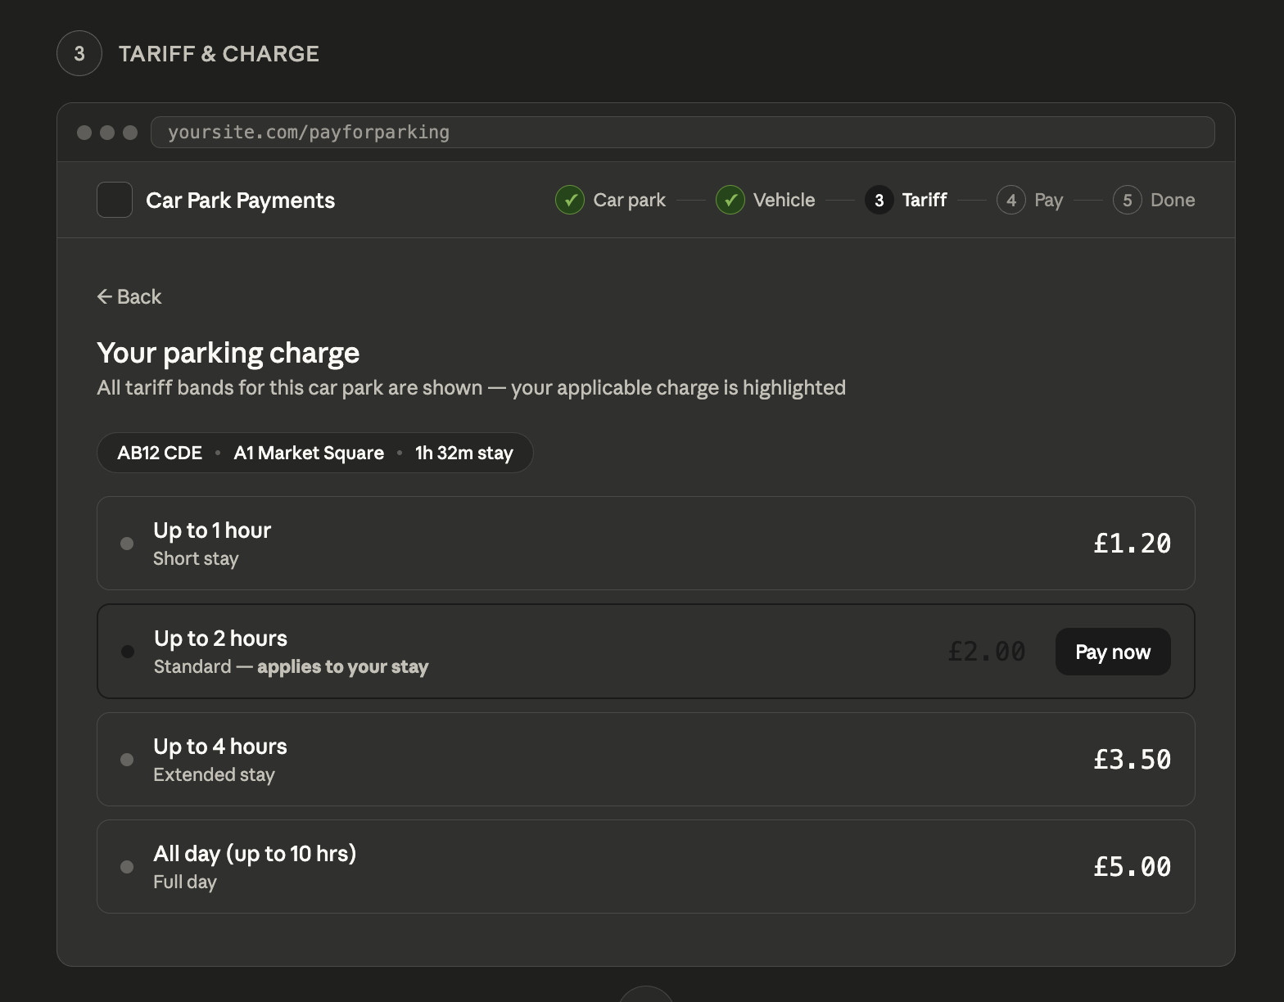Select the Up to 2 hours radio dot
This screenshot has width=1284, height=1002.
tap(128, 652)
